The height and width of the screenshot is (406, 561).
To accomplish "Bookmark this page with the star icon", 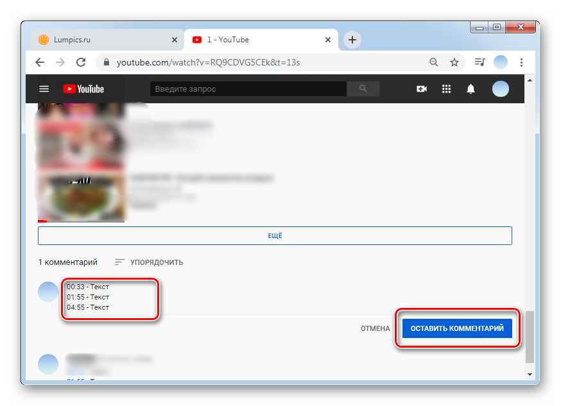I will (x=454, y=62).
